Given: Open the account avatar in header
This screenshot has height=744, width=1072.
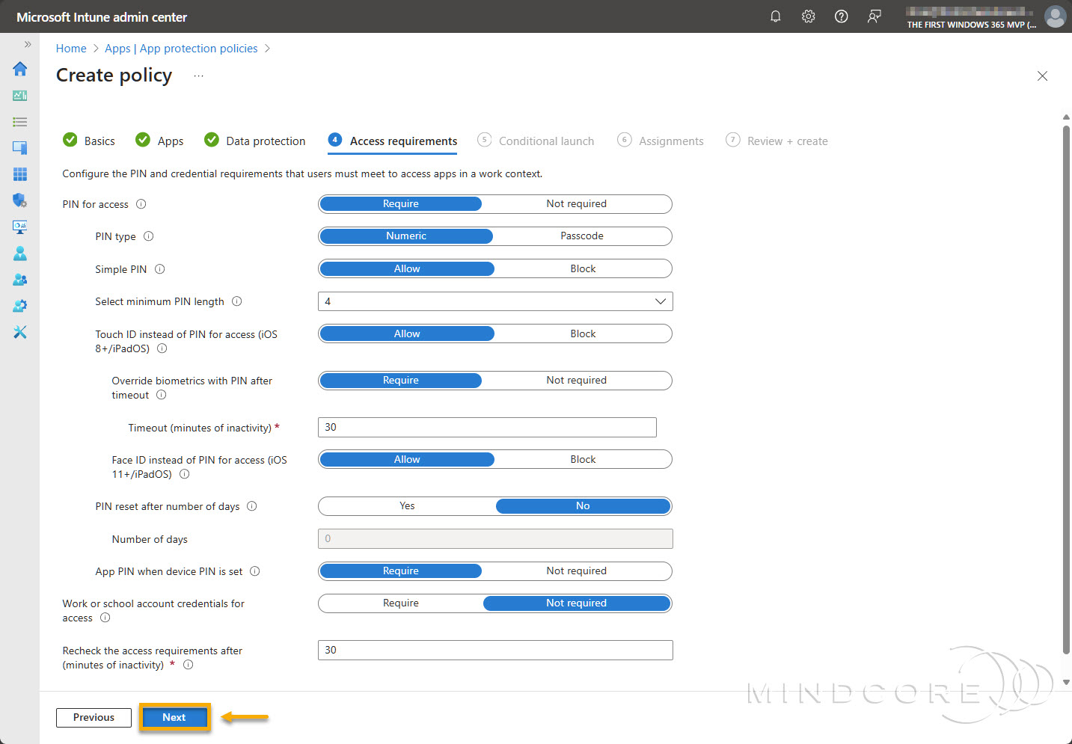Looking at the screenshot, I should 1055,16.
